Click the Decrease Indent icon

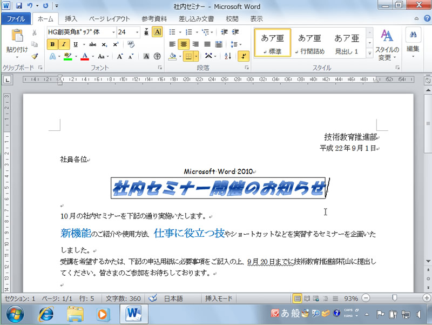point(224,32)
